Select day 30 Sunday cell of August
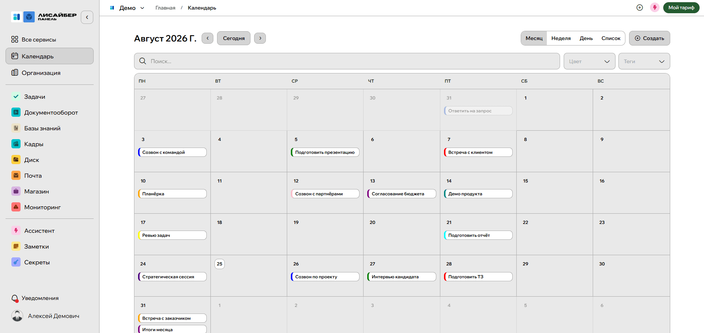Viewport: 704px width, 333px height. pyautogui.click(x=631, y=276)
